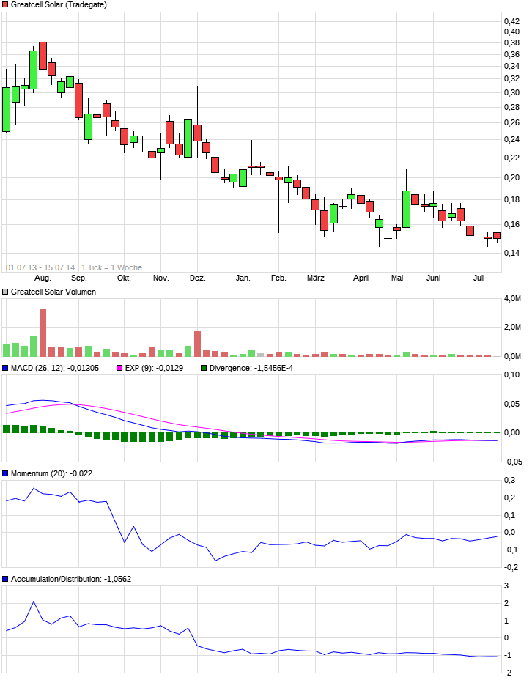Click the Accumulation/Distribution: -1,0562 label
Screen dimensions: 532x680
coord(71,579)
